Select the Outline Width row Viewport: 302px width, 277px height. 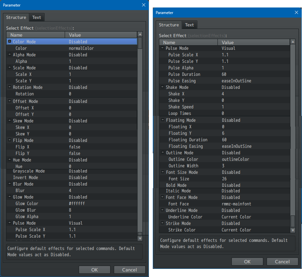[225, 166]
